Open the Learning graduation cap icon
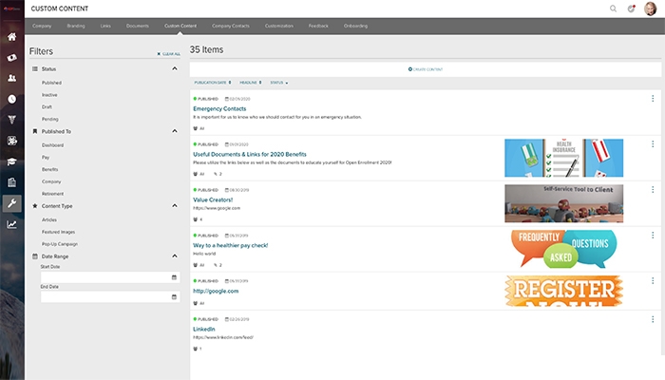Image resolution: width=665 pixels, height=380 pixels. click(x=11, y=161)
